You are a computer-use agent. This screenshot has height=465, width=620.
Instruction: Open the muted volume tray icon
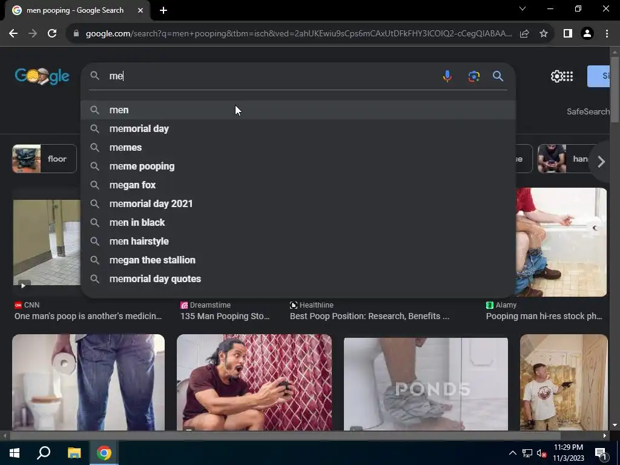(x=542, y=453)
